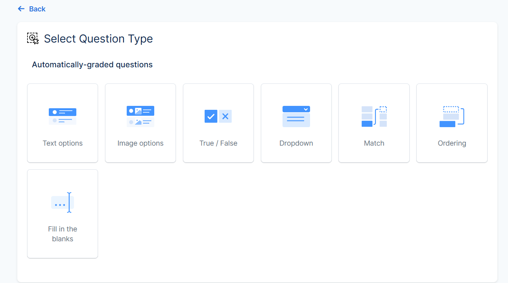Click the "Select Question Type" heading
This screenshot has width=508, height=283.
pyautogui.click(x=98, y=39)
